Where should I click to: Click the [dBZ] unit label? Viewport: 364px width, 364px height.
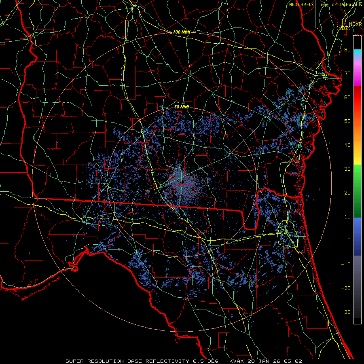click(x=344, y=28)
